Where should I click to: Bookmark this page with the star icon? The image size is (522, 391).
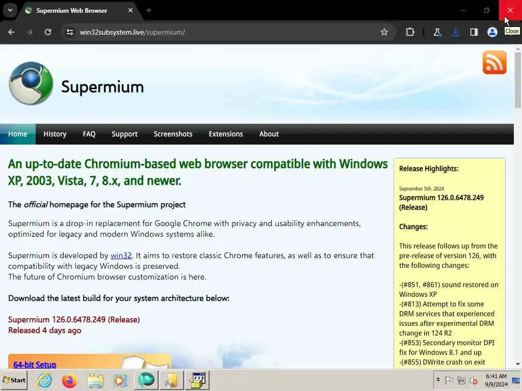coord(384,32)
